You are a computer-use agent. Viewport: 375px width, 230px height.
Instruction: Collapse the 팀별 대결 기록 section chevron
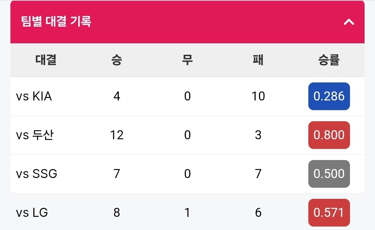[x=349, y=22]
